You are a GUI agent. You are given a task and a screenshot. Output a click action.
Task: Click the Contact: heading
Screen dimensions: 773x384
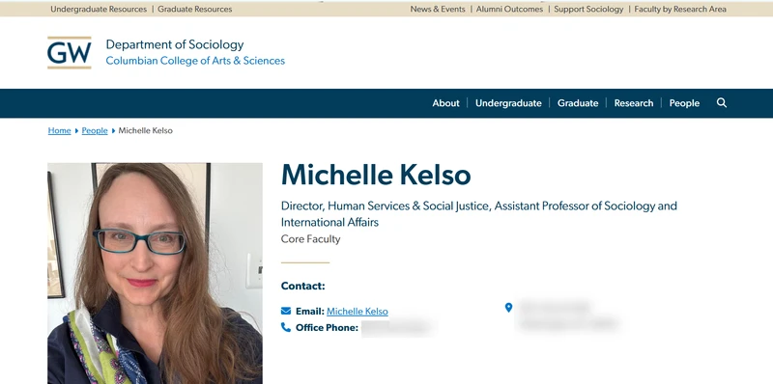pos(303,286)
